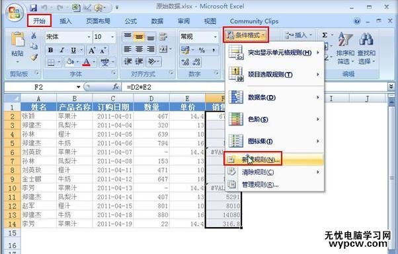398x254 pixels.
Task: Select the Format Painter brush
Action: (34, 58)
